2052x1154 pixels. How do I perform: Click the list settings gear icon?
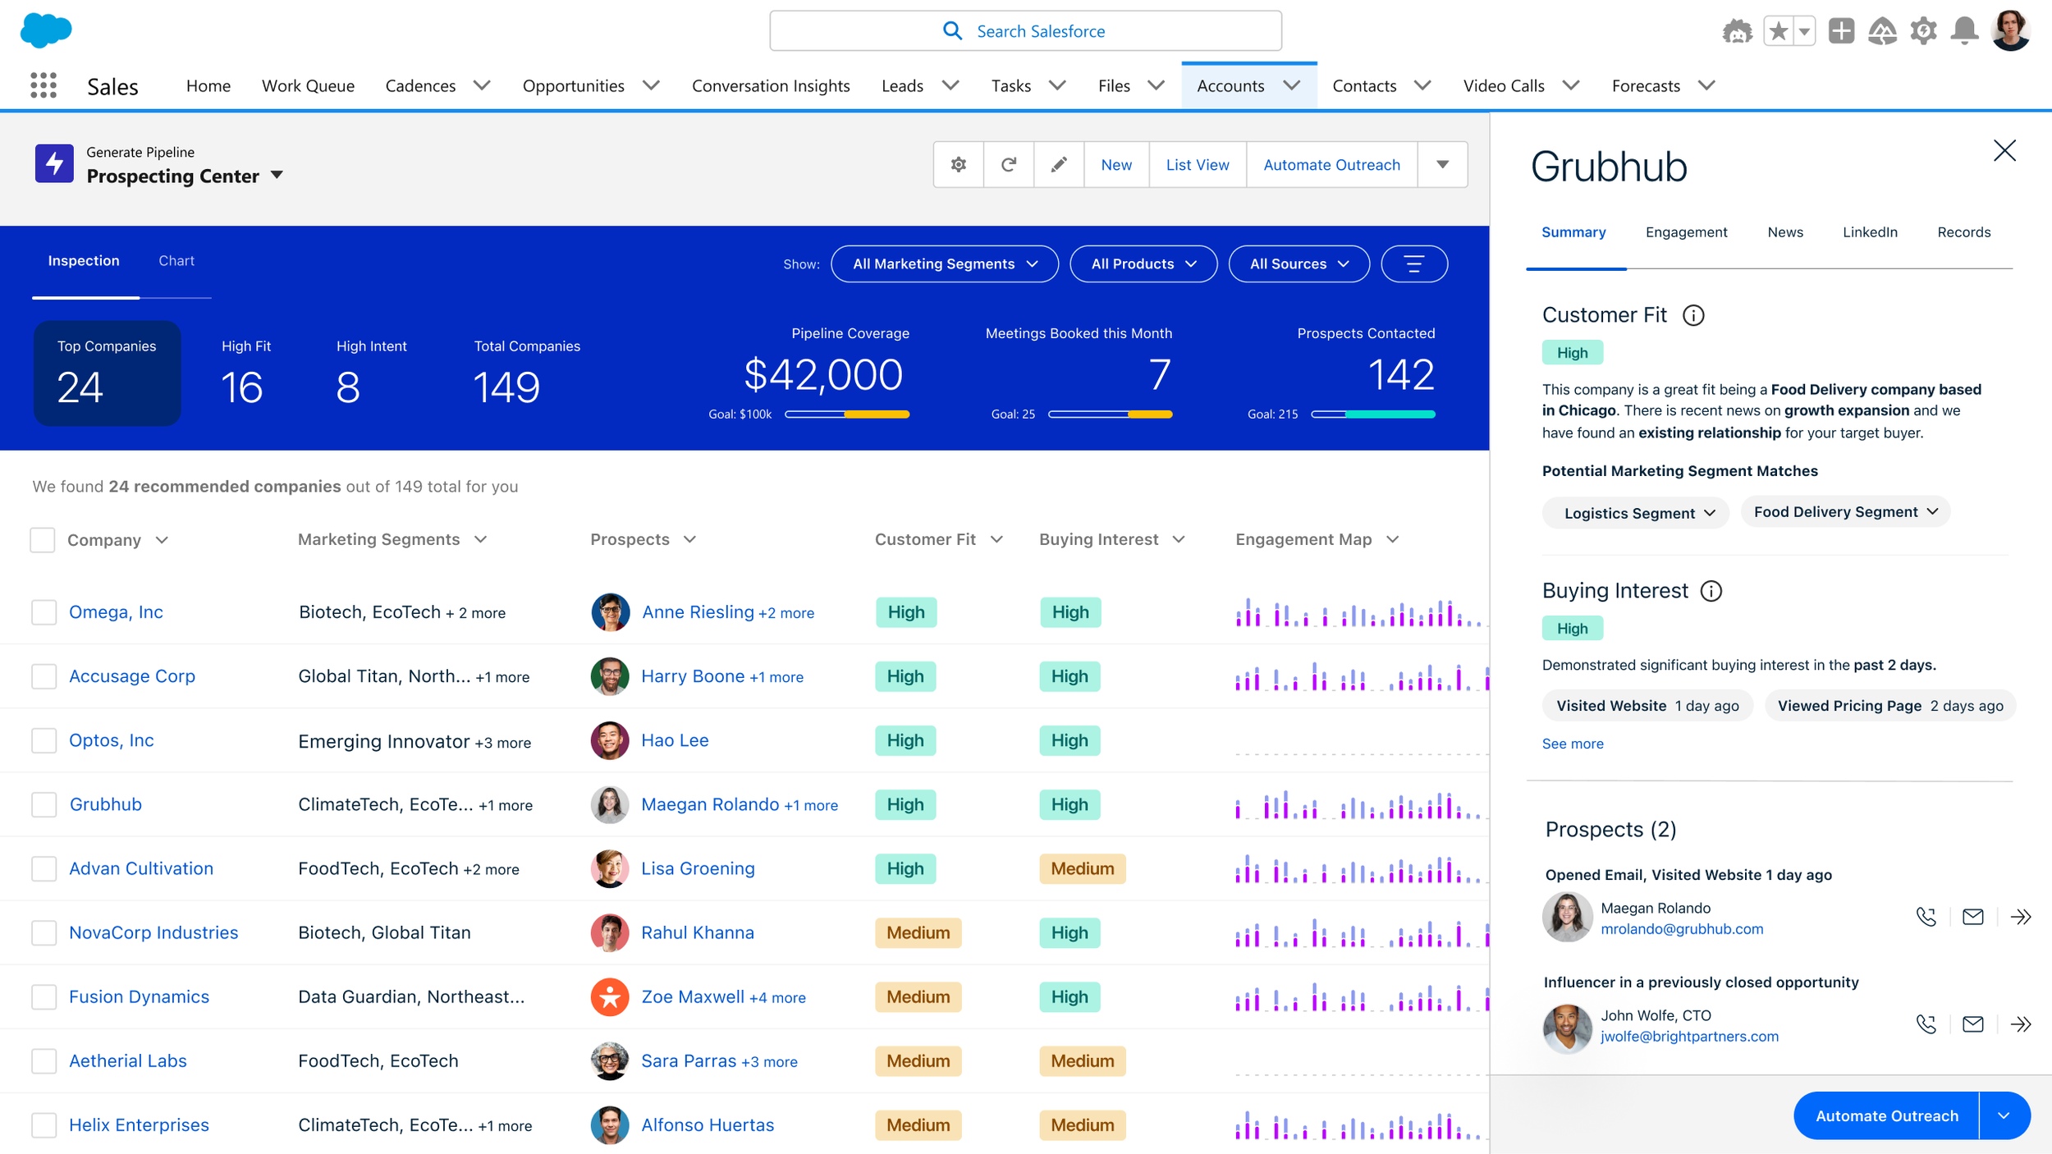tap(958, 165)
